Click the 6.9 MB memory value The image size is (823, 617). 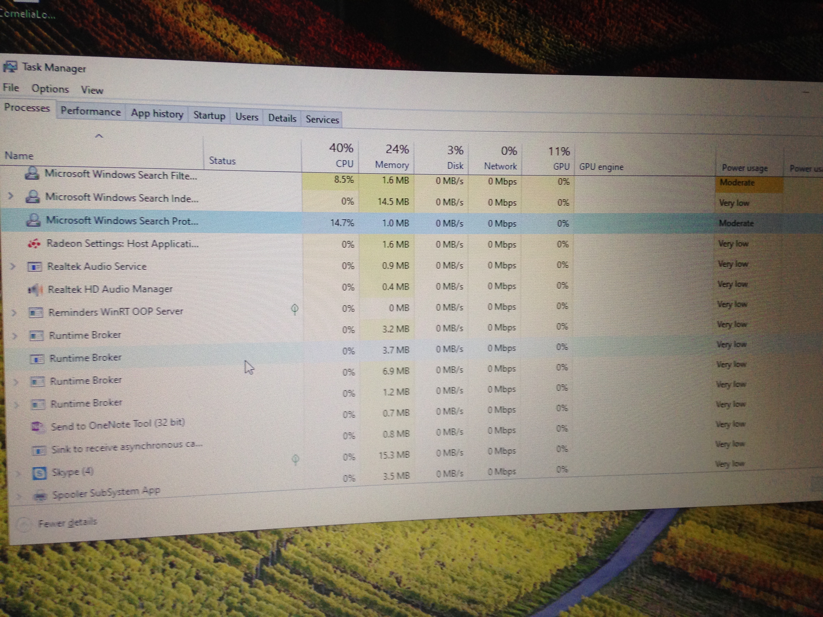coord(396,371)
